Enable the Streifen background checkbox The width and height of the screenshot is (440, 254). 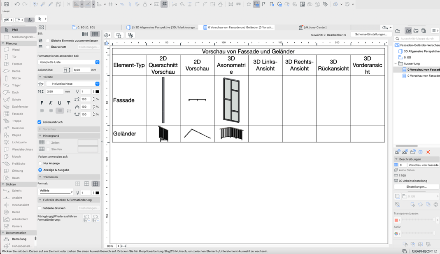48,149
